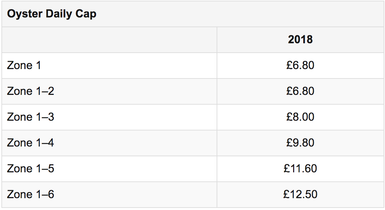This screenshot has height=210, width=385.
Task: Select the £6.80 price for Zone 1–2
Action: (x=300, y=91)
